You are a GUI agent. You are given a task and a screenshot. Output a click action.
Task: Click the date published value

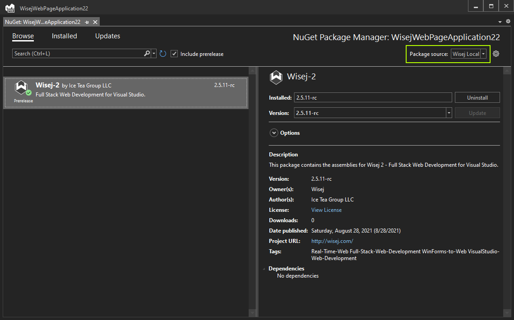(x=356, y=231)
